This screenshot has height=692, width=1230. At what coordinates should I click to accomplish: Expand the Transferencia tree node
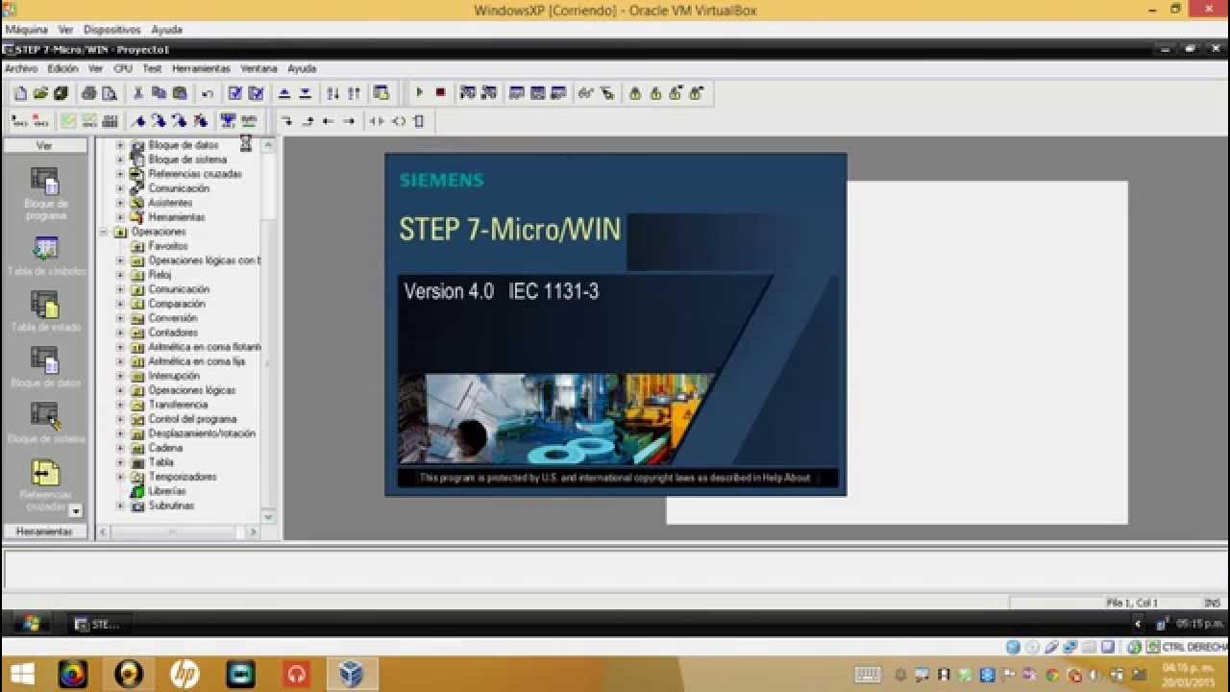tap(120, 405)
